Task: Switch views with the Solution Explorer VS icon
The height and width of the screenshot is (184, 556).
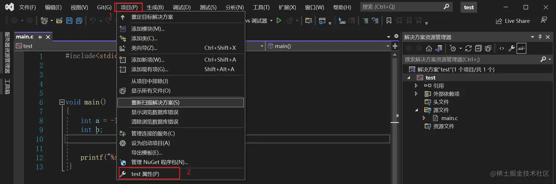Action: click(439, 48)
